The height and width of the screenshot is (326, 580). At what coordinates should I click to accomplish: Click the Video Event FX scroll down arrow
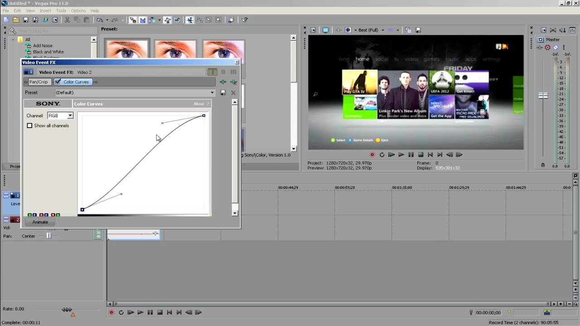(235, 213)
